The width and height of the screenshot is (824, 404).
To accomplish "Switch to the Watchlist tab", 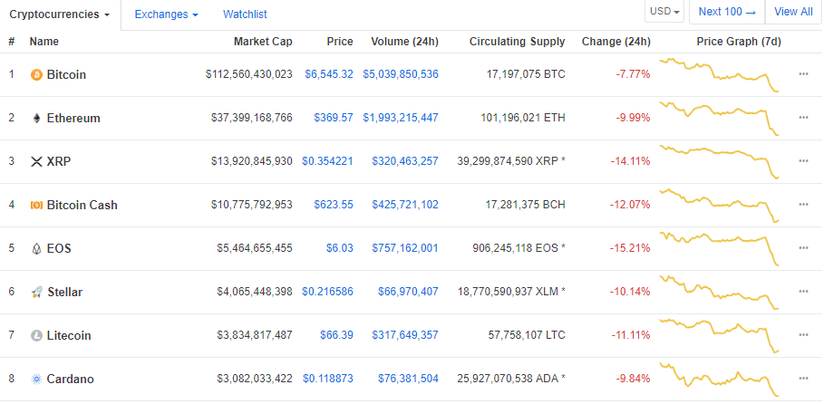I will point(245,14).
